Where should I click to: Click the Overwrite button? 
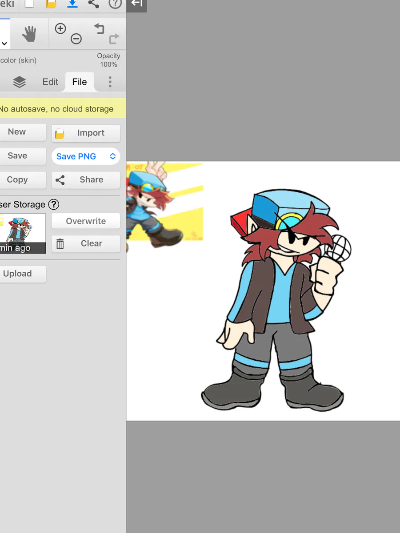[x=86, y=221]
